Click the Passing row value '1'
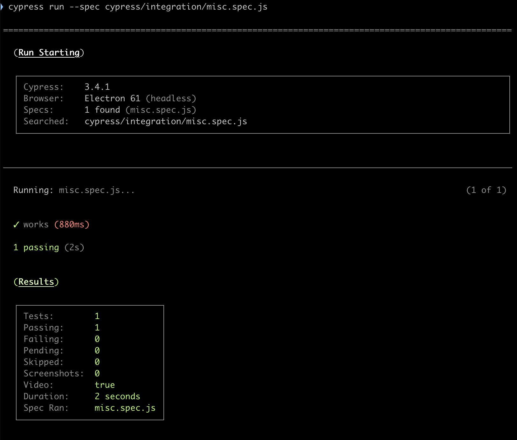The image size is (517, 440). [x=97, y=327]
